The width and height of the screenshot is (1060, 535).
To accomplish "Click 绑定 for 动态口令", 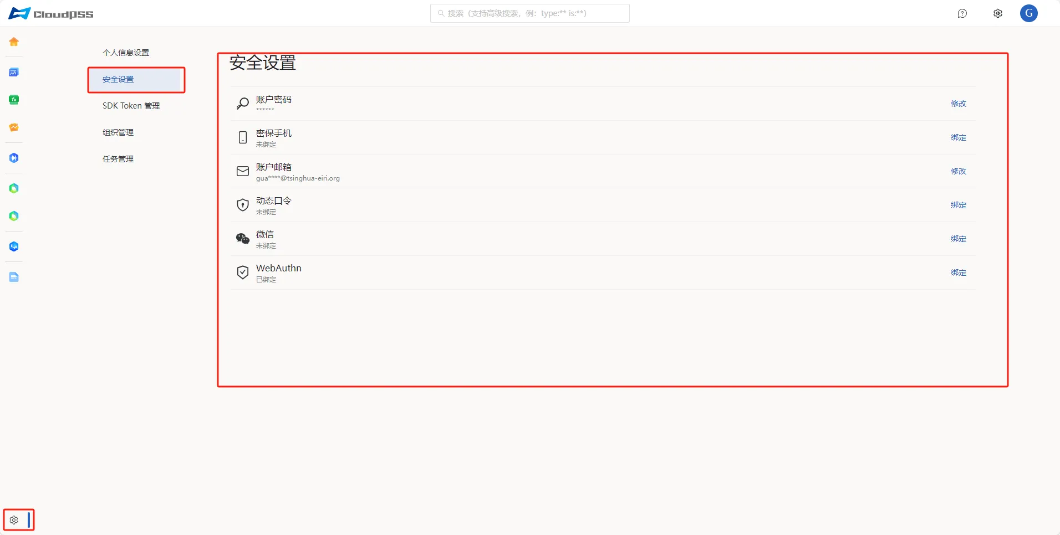I will [959, 205].
